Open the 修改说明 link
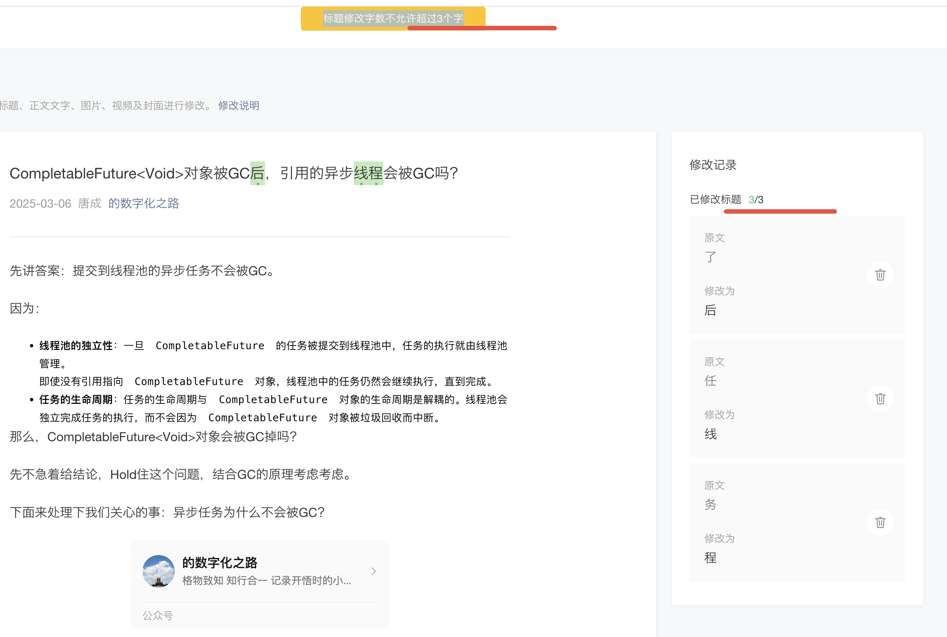947x637 pixels. coord(238,106)
